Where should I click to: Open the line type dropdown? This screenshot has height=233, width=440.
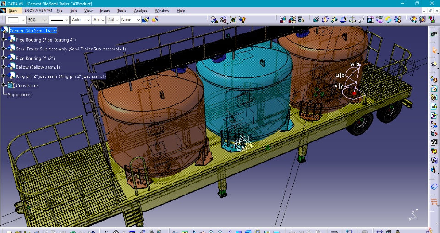pos(66,20)
